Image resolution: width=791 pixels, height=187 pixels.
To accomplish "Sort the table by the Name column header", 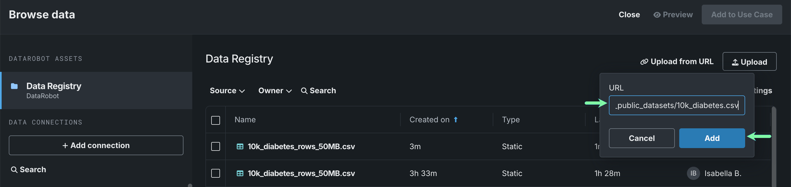I will pyautogui.click(x=245, y=120).
